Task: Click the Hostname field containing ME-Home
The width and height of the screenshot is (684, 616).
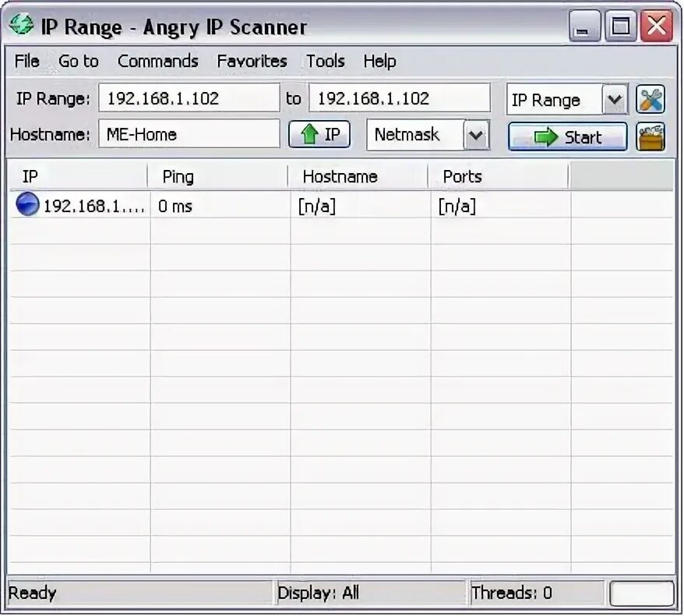Action: (x=189, y=134)
